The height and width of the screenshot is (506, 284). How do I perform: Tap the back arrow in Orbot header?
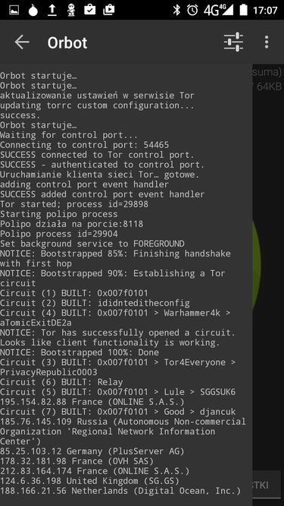point(22,42)
